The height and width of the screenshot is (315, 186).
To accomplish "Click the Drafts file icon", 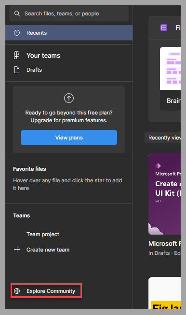I will coord(17,70).
